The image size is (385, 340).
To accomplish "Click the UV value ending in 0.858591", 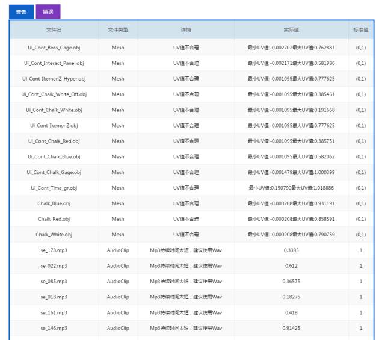I will pos(291,219).
